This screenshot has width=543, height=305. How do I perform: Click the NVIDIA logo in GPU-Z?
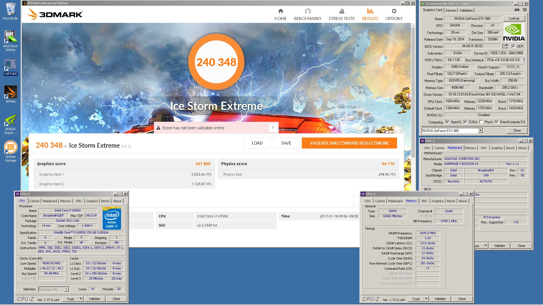point(514,32)
